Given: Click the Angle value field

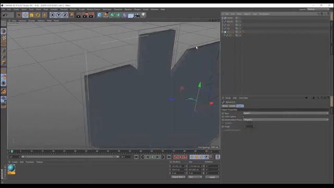Looking at the screenshot, I should pos(249,126).
